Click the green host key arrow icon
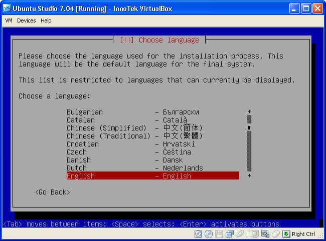Image resolution: width=326 pixels, height=241 pixels. (286, 234)
